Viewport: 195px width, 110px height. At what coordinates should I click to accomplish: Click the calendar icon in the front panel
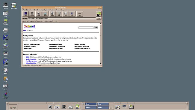(x=50, y=107)
